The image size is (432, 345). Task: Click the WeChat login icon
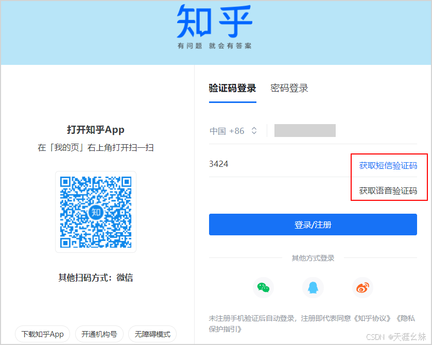pos(263,288)
